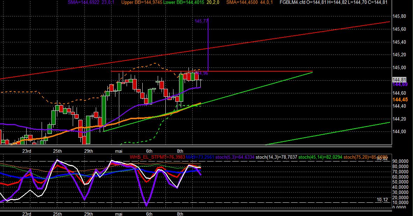The height and width of the screenshot is (216, 413).
Task: Select the FGBLM4.cfd instrument title
Action: tap(292, 2)
